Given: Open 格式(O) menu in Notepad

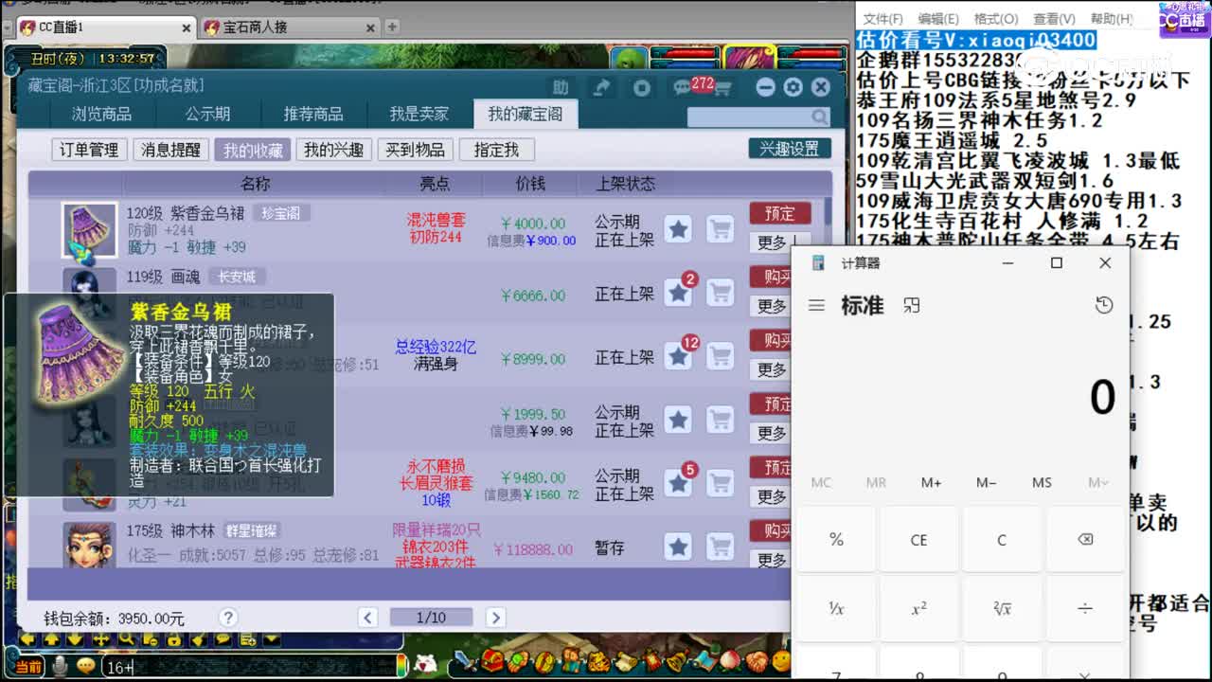Looking at the screenshot, I should pyautogui.click(x=995, y=19).
